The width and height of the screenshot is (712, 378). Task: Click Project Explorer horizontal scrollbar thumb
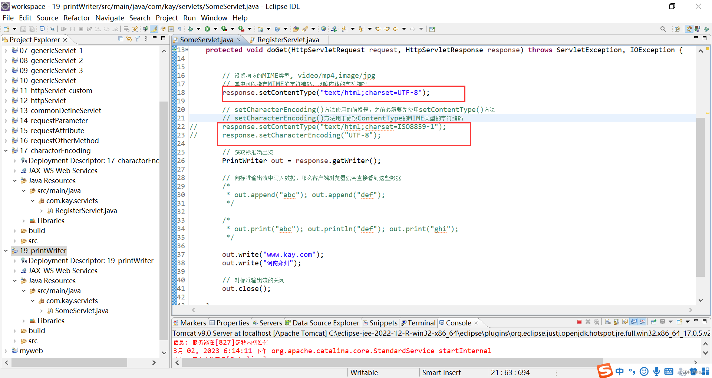[69, 362]
